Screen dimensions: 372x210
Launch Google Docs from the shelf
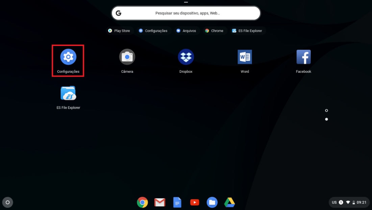pyautogui.click(x=177, y=203)
